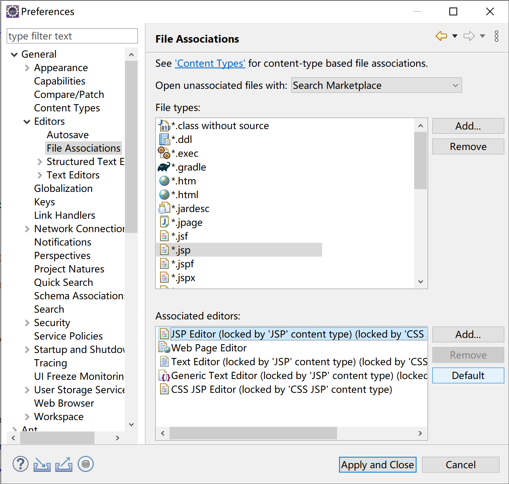Click Add... next to Associated editors
Screen dimensions: 509x484
click(x=468, y=334)
